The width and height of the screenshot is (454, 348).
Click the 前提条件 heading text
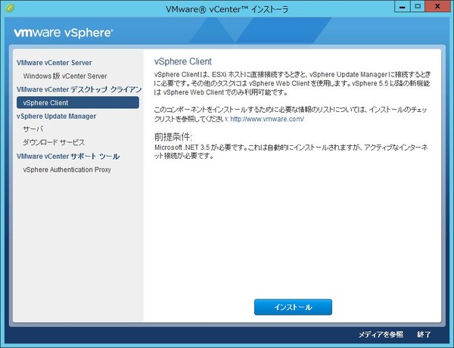pos(173,136)
